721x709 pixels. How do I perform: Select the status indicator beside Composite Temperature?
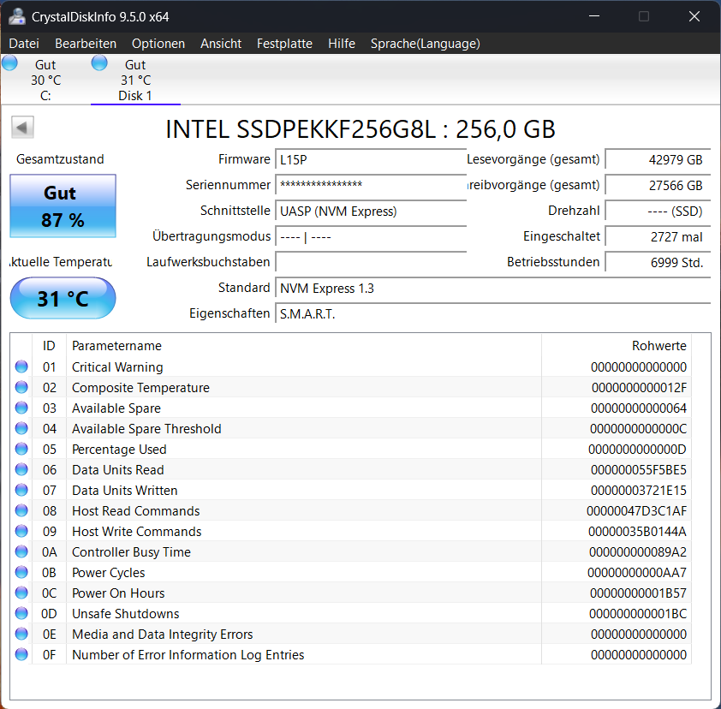tap(21, 387)
